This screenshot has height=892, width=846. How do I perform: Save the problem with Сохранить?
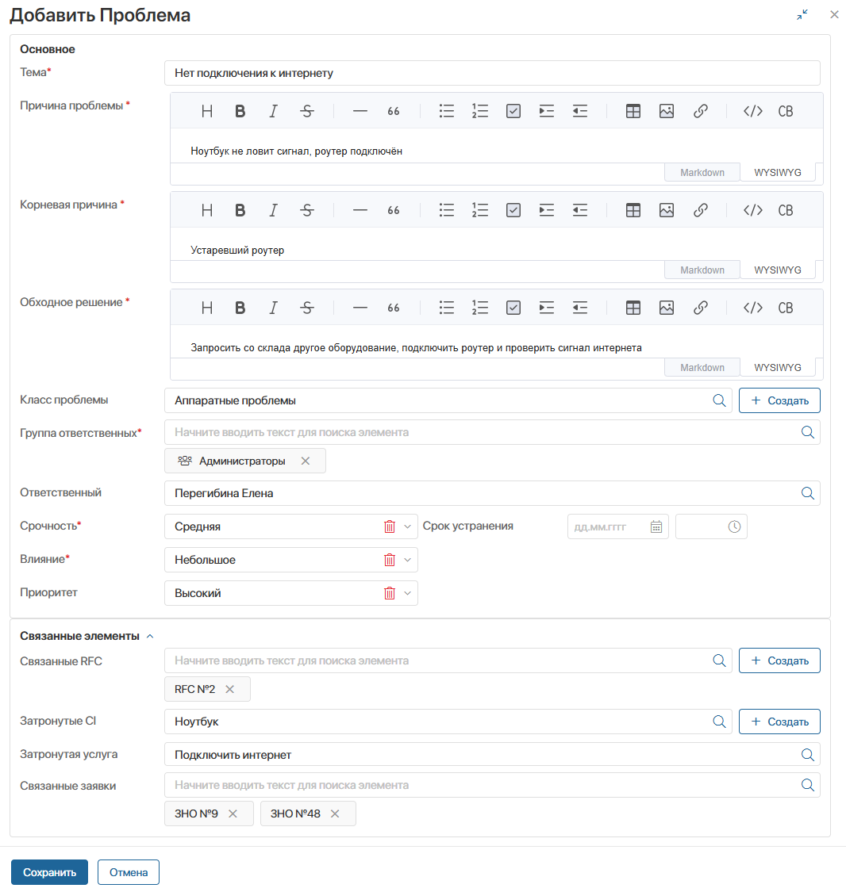point(49,872)
